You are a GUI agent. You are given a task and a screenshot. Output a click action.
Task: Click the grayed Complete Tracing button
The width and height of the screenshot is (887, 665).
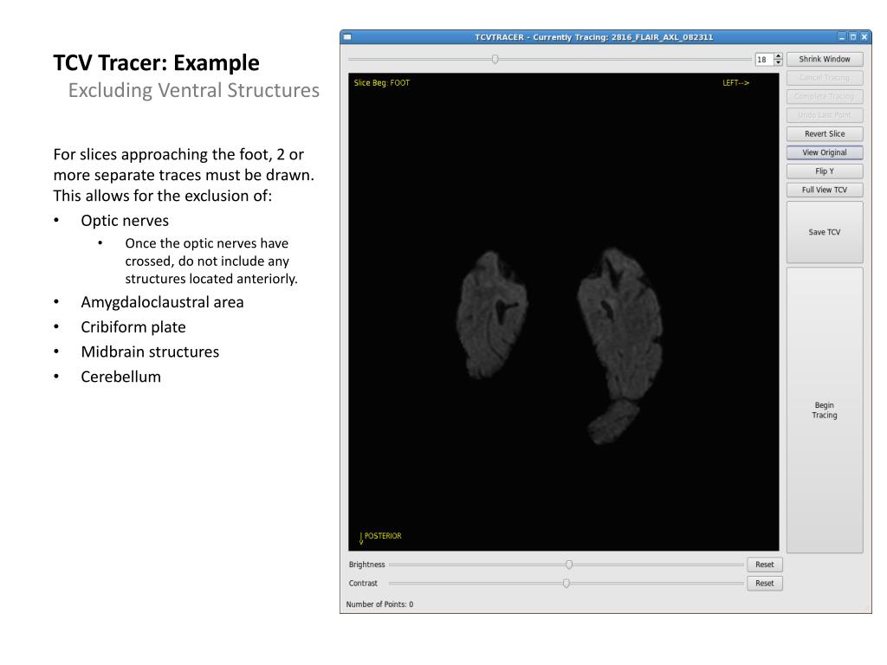coord(825,97)
